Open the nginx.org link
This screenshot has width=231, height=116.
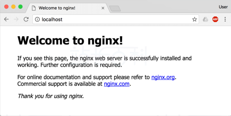[163, 77]
